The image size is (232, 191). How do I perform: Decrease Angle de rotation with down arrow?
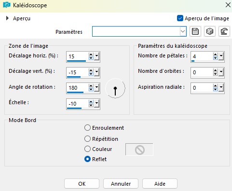(91, 89)
